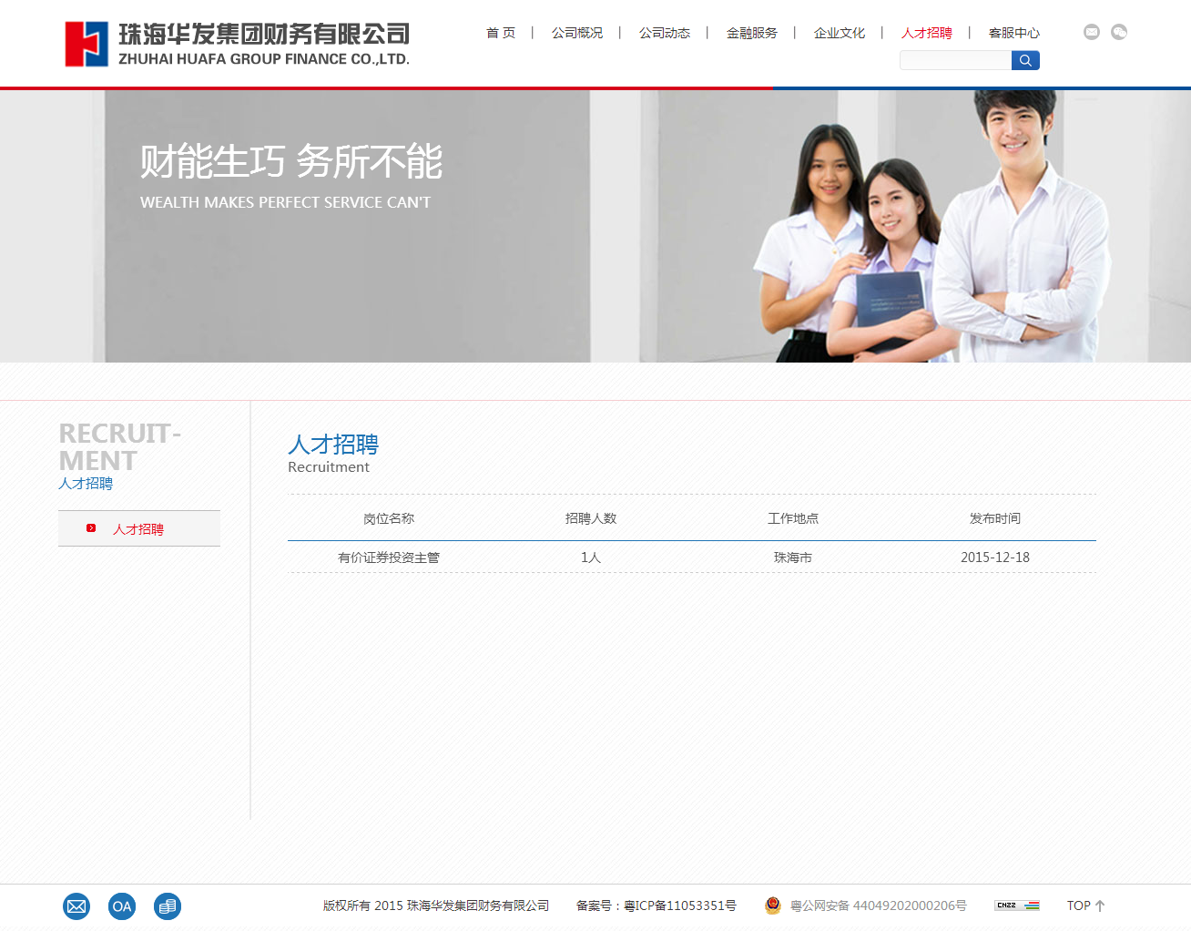Select the 公司动态 navigation item

tap(664, 33)
